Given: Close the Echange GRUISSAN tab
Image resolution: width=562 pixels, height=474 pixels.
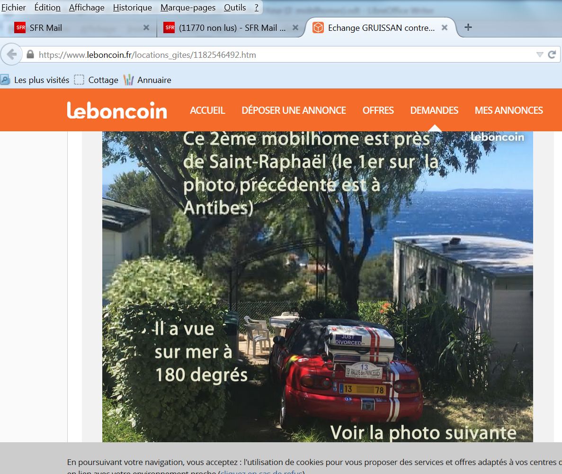Looking at the screenshot, I should tap(445, 27).
